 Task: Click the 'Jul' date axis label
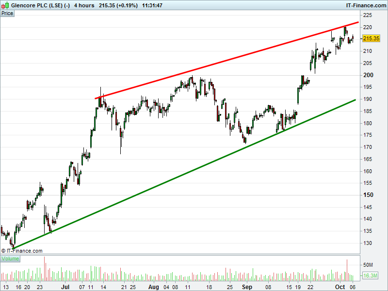[x=65, y=287]
